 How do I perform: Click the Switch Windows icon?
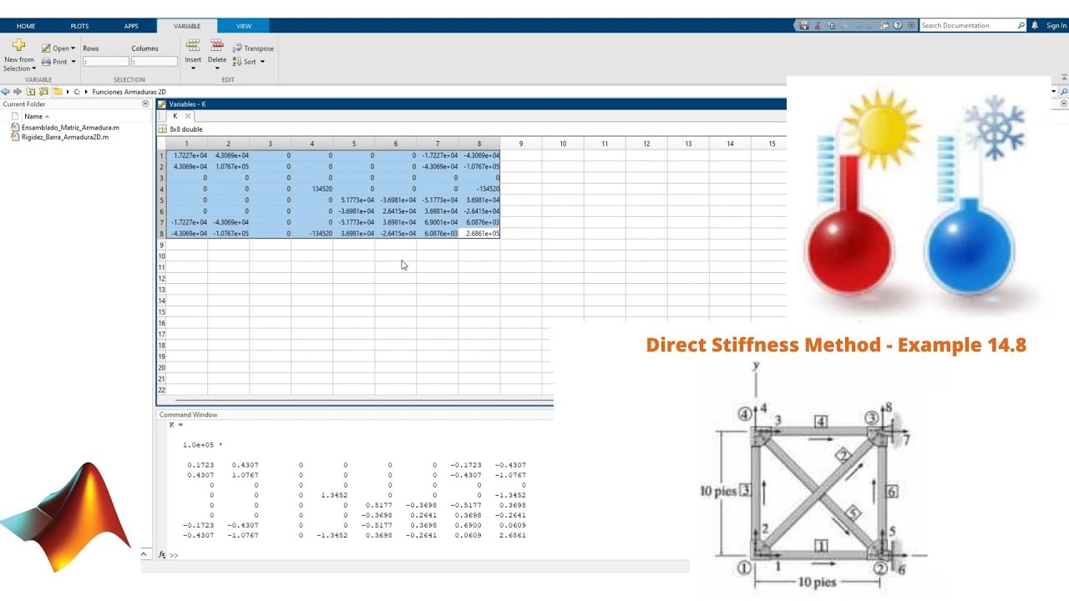tap(884, 26)
